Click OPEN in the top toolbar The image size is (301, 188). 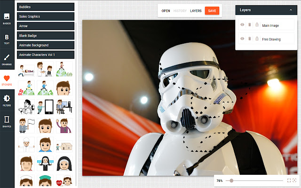click(166, 11)
